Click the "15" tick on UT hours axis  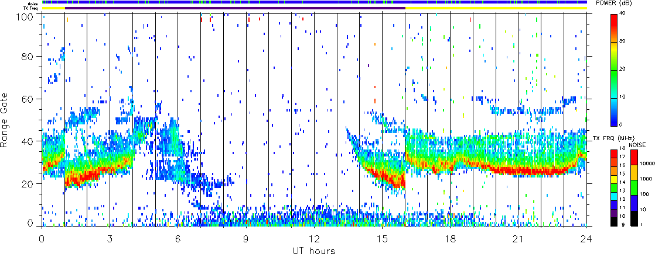pos(382,239)
